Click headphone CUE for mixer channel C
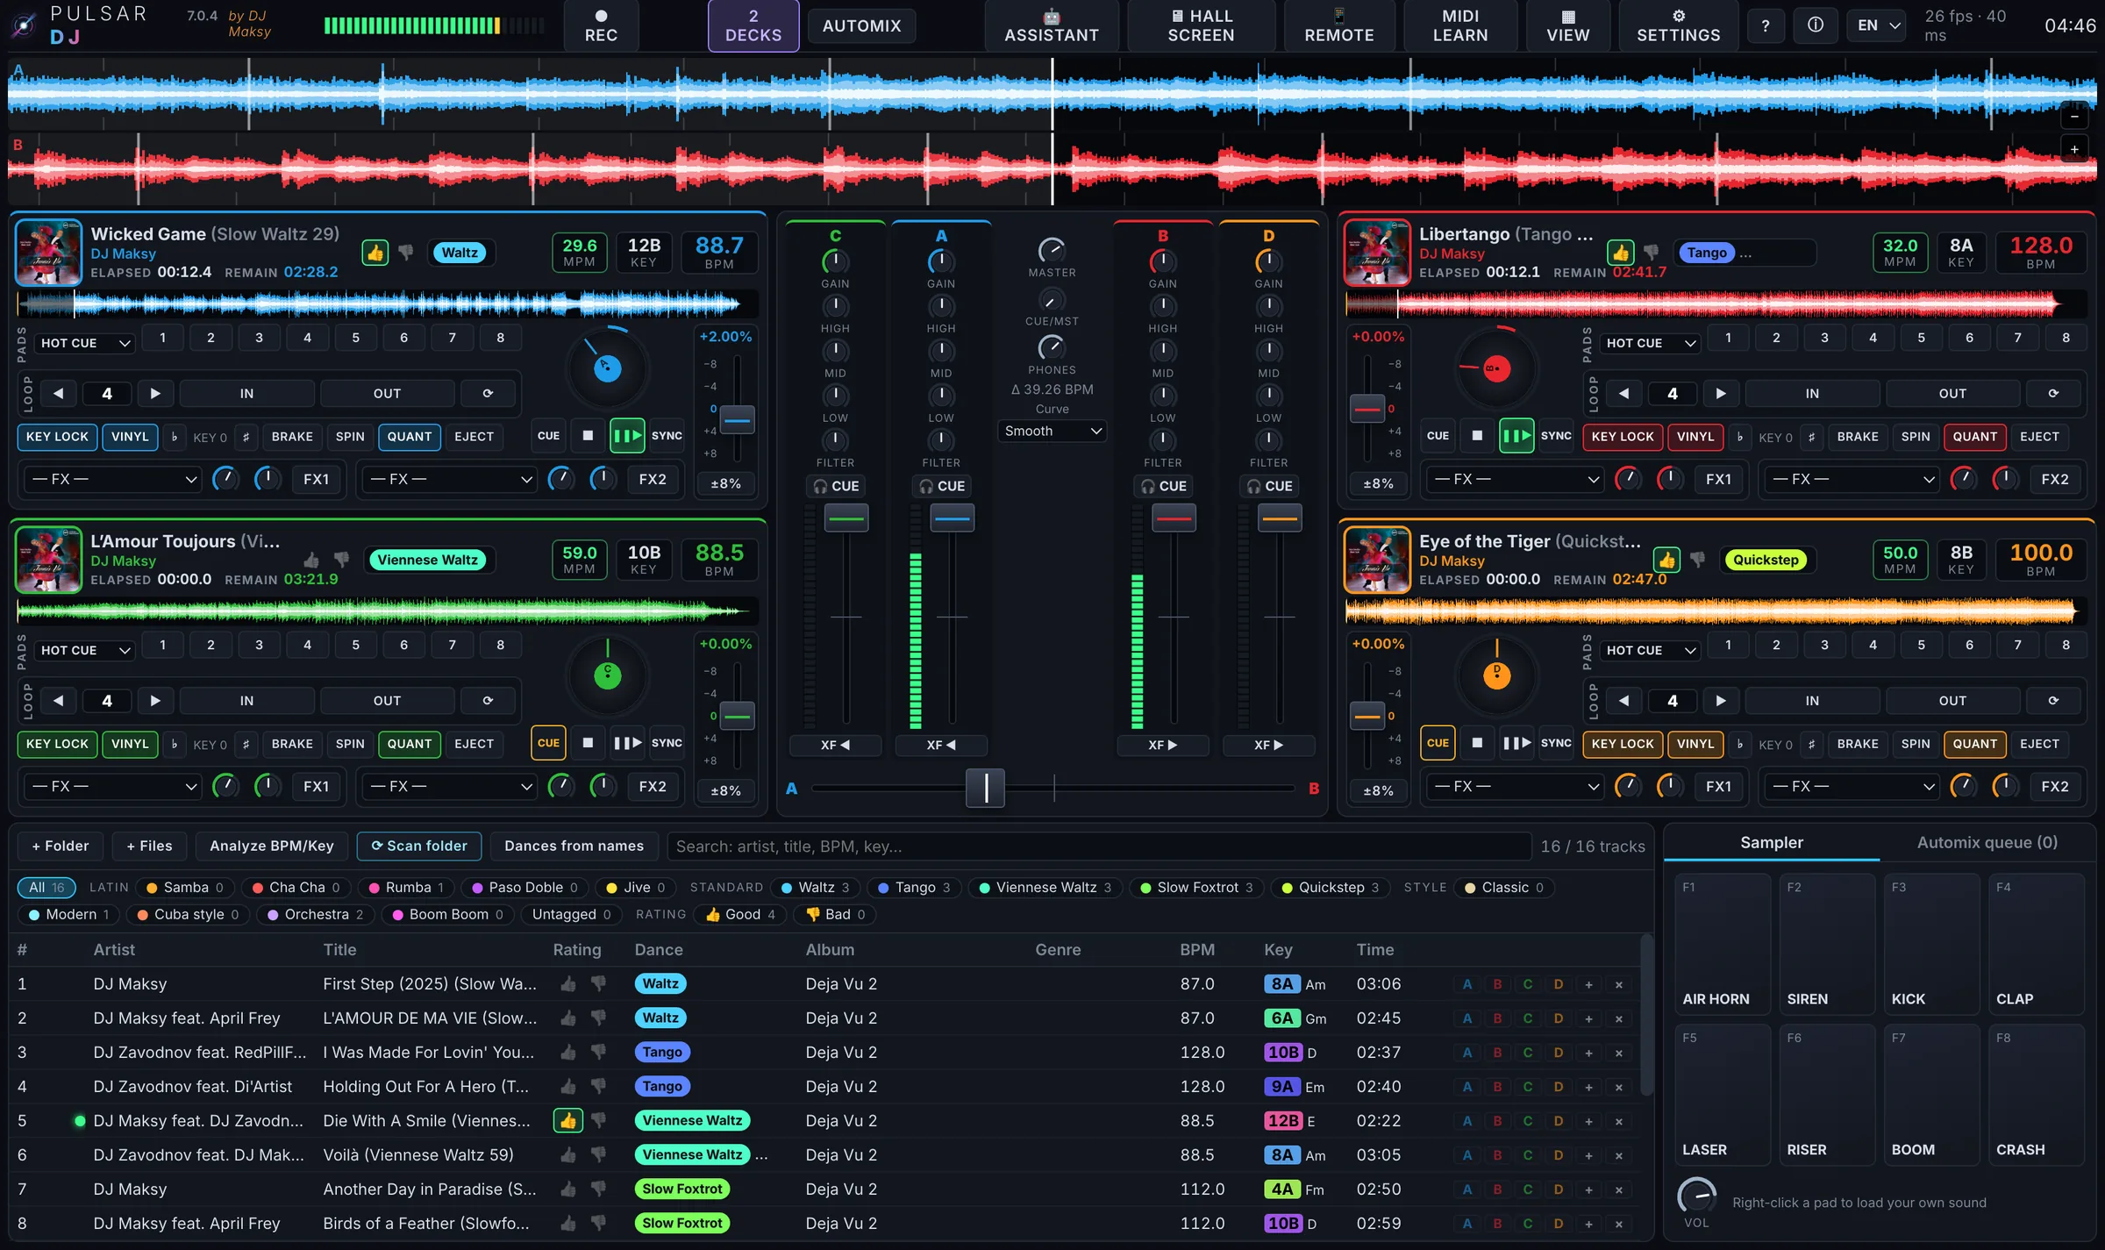The width and height of the screenshot is (2105, 1250). (x=836, y=486)
